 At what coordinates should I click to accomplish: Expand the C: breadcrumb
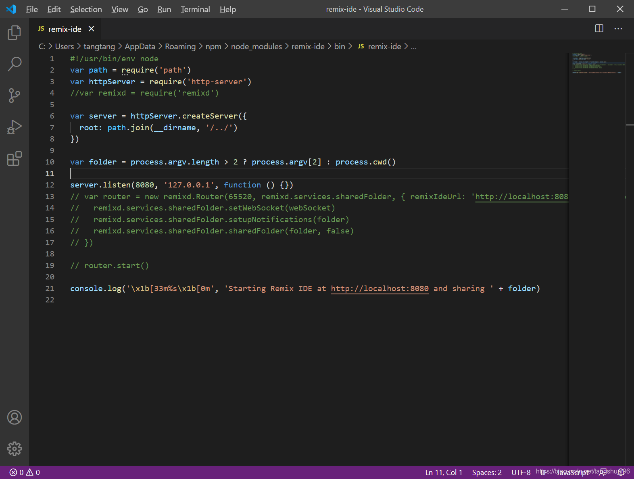[x=42, y=46]
